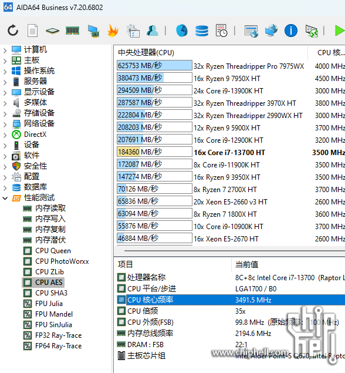Open the CPU SHA3 benchmark
Viewport: 345px width, 373px height.
tap(51, 293)
